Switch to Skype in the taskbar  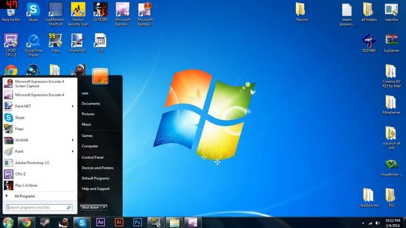point(82,222)
